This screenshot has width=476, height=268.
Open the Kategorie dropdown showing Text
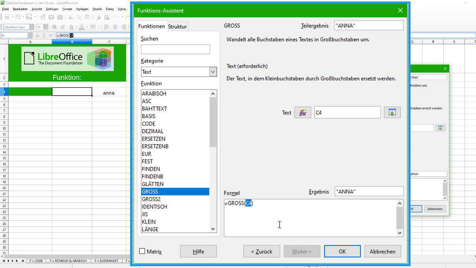pos(212,71)
